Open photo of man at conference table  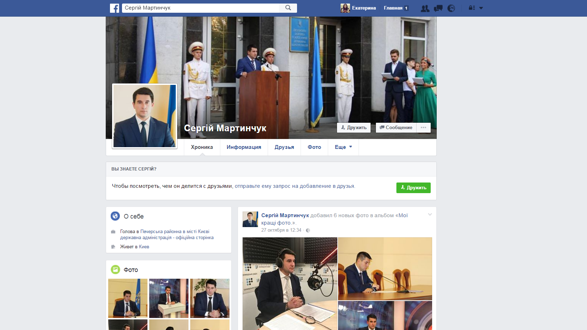pyautogui.click(x=385, y=269)
